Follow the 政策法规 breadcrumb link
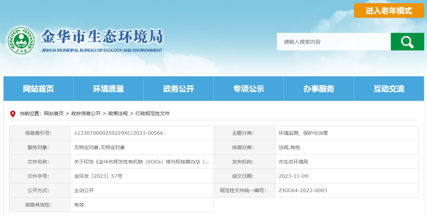 118,114
